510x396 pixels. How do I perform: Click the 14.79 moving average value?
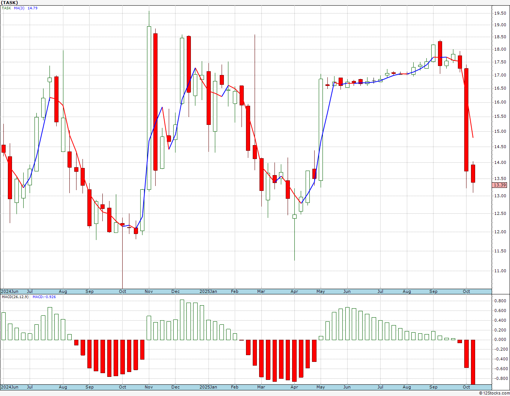[32, 8]
